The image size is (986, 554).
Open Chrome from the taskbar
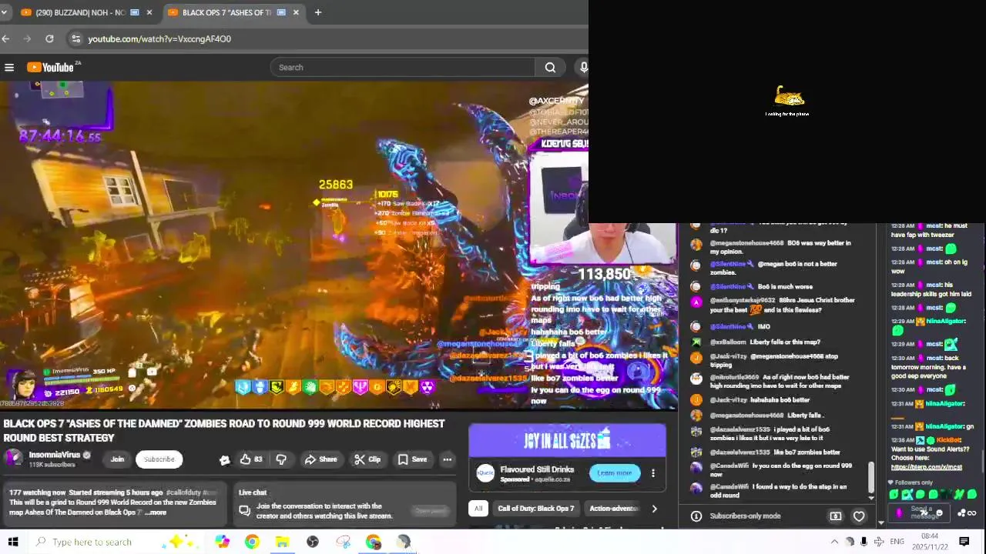[252, 542]
